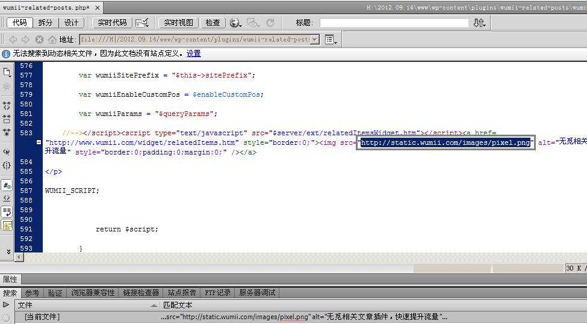587x324 pixels.
Task: Click the Show Code Navigator wheel icon
Action: click(x=7, y=87)
